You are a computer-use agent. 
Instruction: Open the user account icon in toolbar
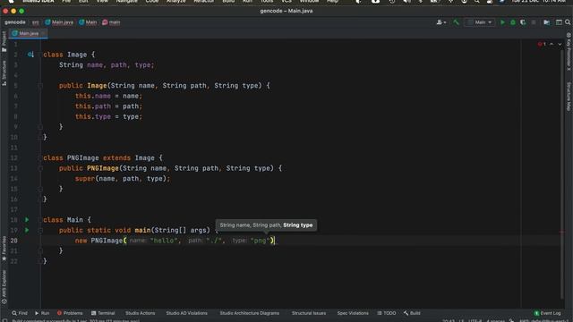click(x=441, y=22)
